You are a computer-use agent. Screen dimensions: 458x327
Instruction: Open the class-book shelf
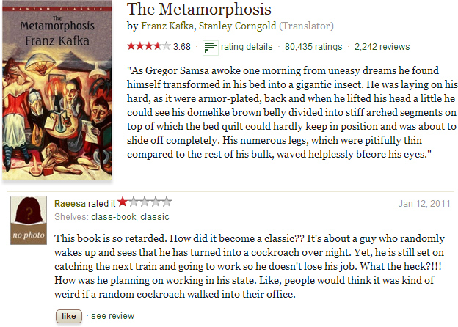pos(112,216)
